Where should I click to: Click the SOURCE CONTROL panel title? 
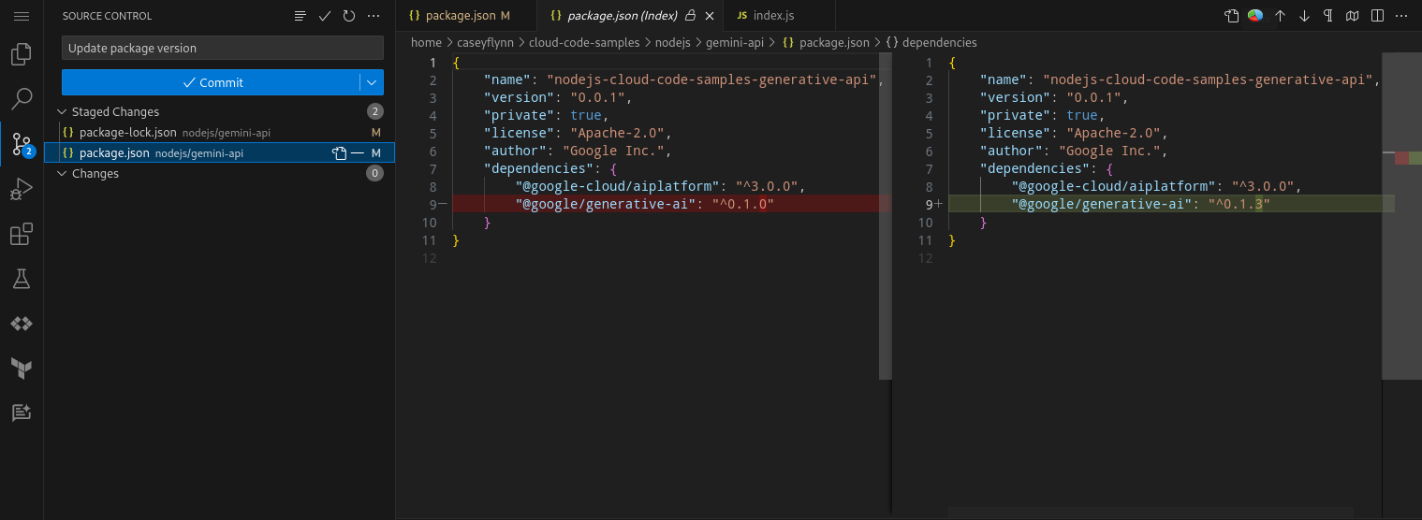coord(107,16)
